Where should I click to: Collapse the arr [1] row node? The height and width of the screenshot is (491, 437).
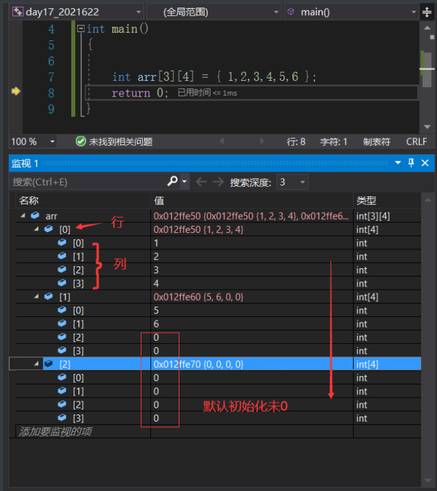(x=37, y=296)
